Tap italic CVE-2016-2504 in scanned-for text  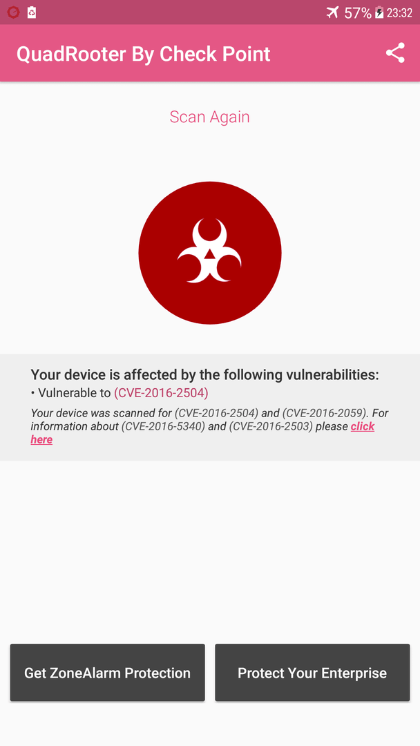pos(216,413)
